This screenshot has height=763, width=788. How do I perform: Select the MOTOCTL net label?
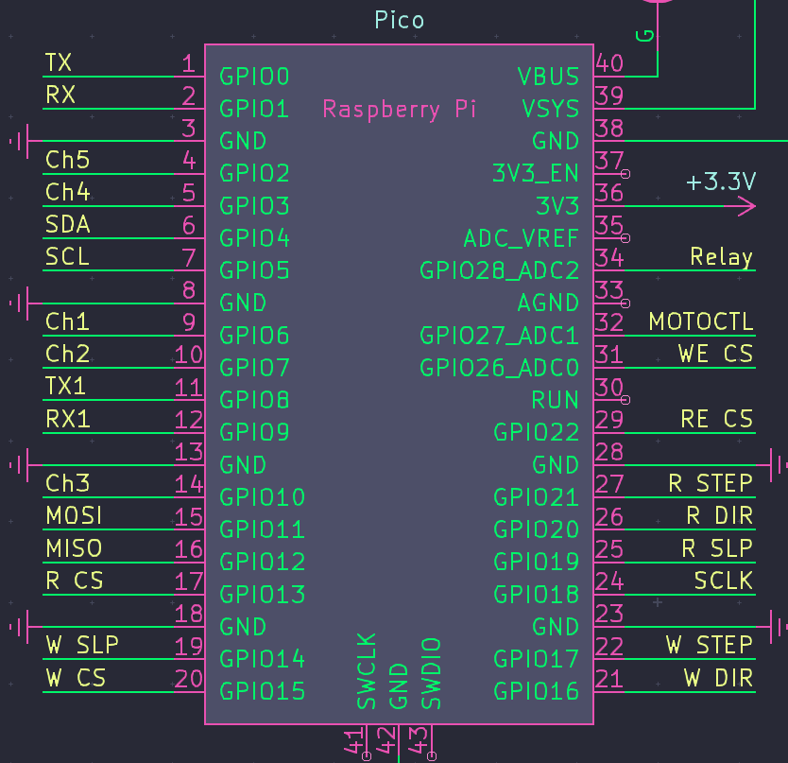click(701, 321)
